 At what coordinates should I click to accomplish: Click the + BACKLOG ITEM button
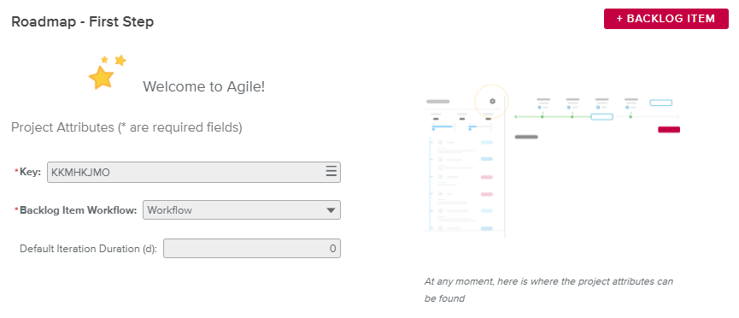click(666, 19)
